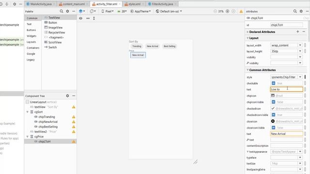Collapse the cgSort chip group node
The height and width of the screenshot is (174, 310).
[x=28, y=112]
